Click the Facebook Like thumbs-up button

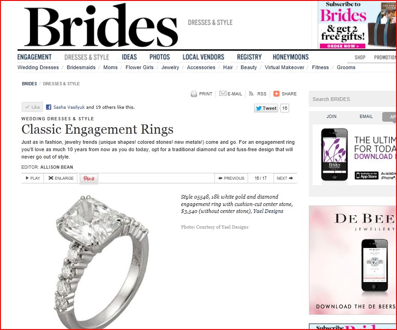[32, 107]
